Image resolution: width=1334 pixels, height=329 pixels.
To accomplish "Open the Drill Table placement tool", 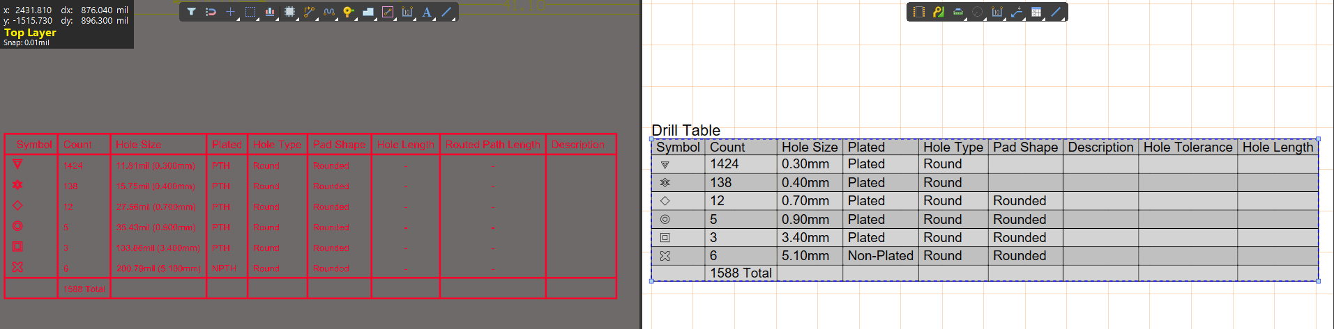I will click(x=1036, y=12).
